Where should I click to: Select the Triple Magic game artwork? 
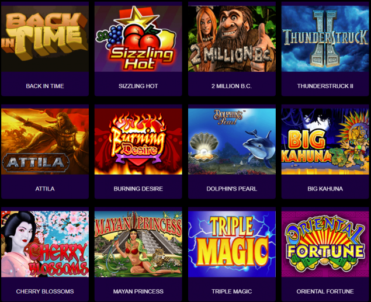(232, 244)
